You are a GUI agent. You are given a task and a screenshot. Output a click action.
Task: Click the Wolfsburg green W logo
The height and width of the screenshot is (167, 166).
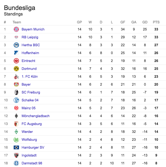(16, 140)
